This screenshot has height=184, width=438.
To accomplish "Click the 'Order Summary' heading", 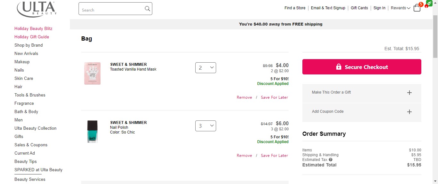I will click(x=324, y=134).
